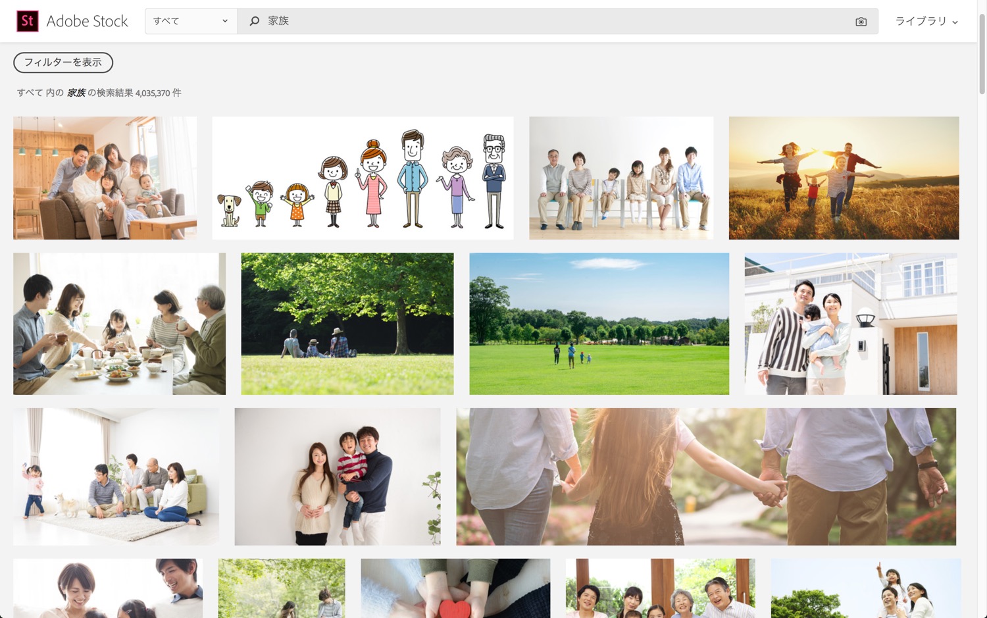This screenshot has height=618, width=987.
Task: Expand the ライブラリ menu
Action: 926,21
